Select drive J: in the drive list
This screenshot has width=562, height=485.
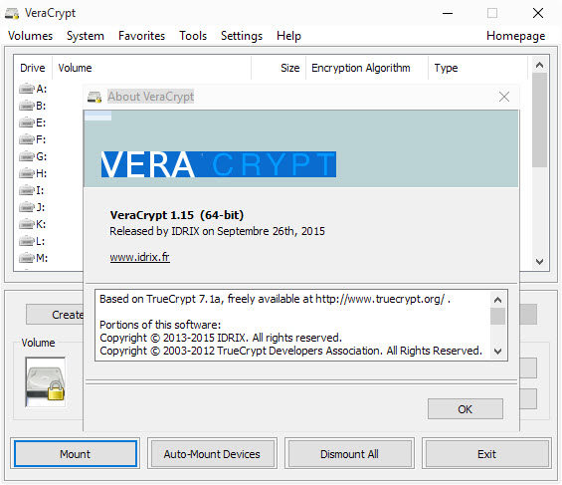coord(32,207)
